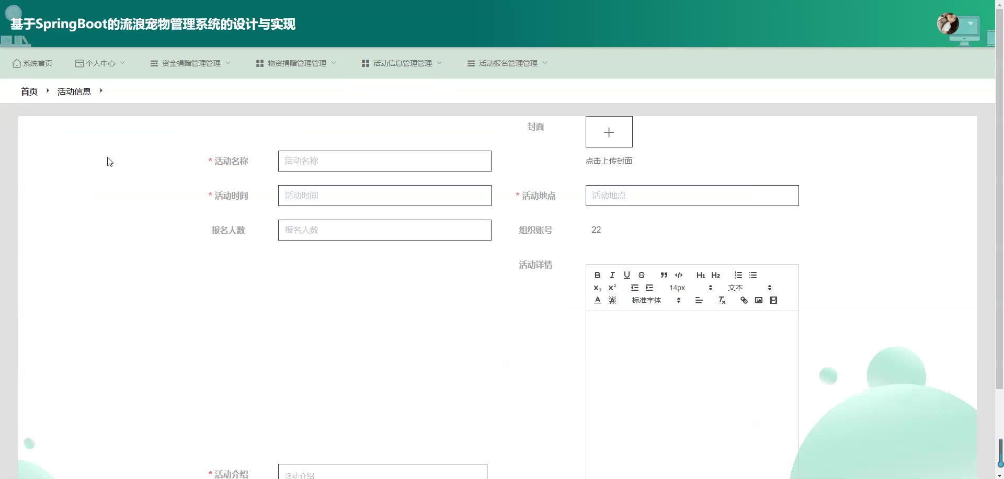Click the 活动名称 input field
The image size is (1004, 479).
click(384, 161)
